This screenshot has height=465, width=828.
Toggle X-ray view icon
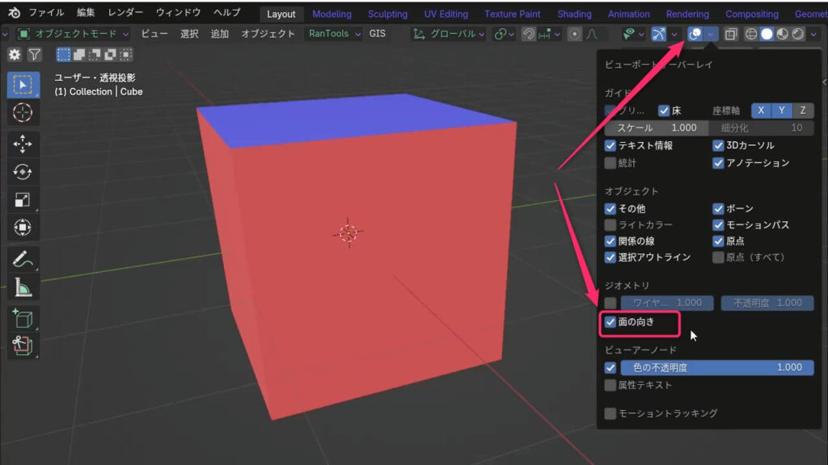point(731,34)
